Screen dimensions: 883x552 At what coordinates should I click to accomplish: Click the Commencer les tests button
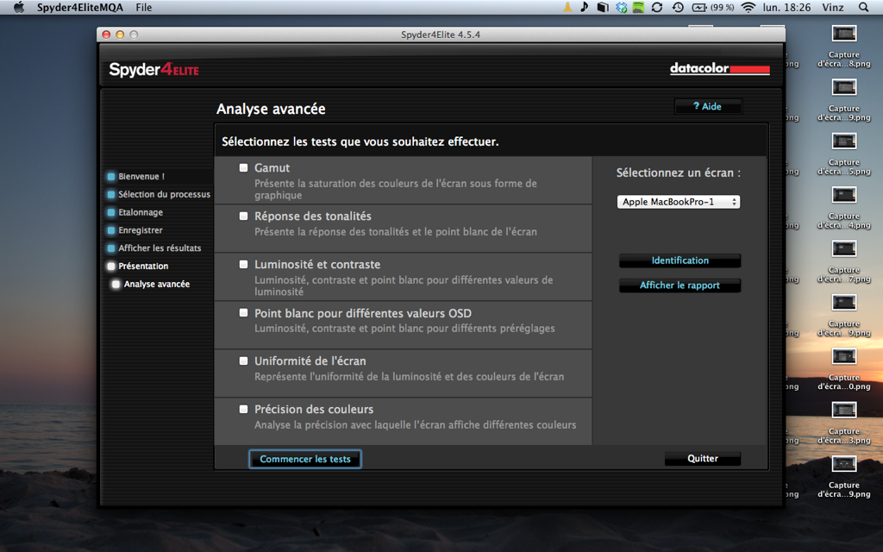tap(305, 459)
